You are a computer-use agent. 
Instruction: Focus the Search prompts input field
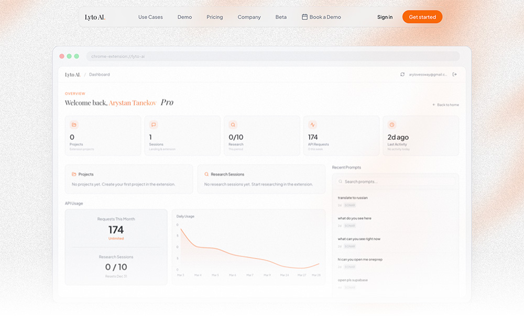coord(396,182)
